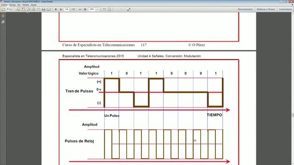Open the Rellenar y firmar panel
Screen dimensions: 294x165
(266, 9)
